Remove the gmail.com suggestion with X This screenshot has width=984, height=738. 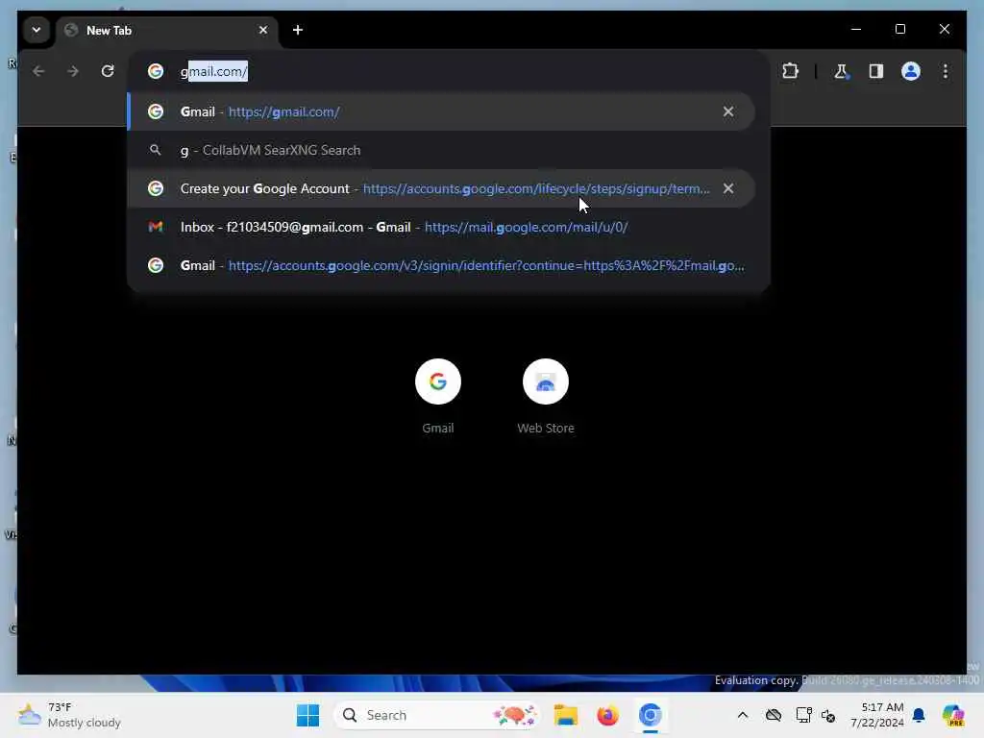[728, 111]
